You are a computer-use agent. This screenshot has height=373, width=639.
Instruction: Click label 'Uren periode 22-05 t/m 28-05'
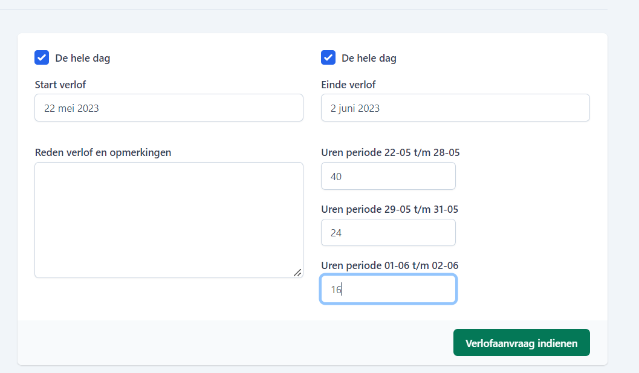391,152
